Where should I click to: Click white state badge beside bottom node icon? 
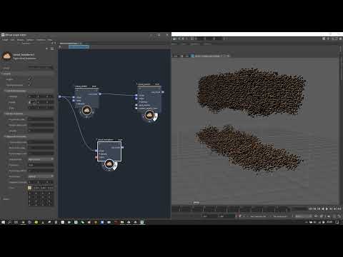point(115,166)
